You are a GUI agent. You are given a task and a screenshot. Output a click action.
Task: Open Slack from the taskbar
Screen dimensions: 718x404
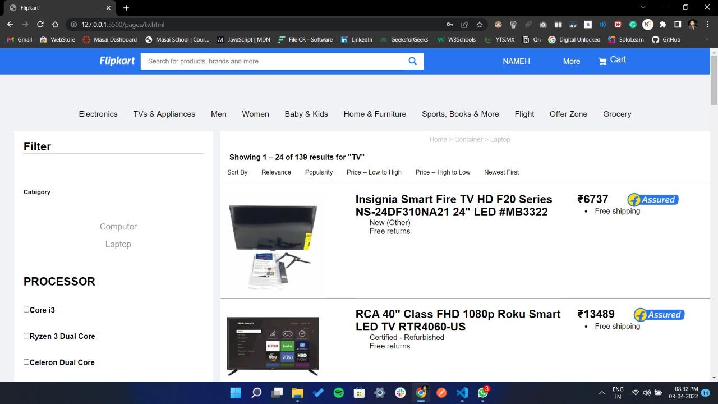click(x=401, y=393)
